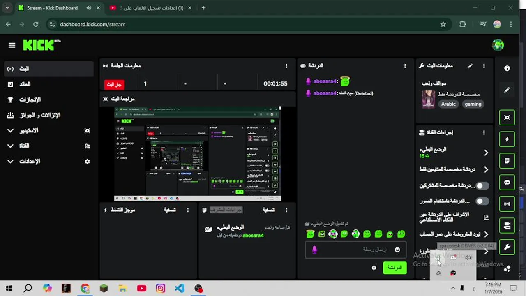This screenshot has height=296, width=526.
Task: Reload the dashboard page
Action: (x=36, y=24)
